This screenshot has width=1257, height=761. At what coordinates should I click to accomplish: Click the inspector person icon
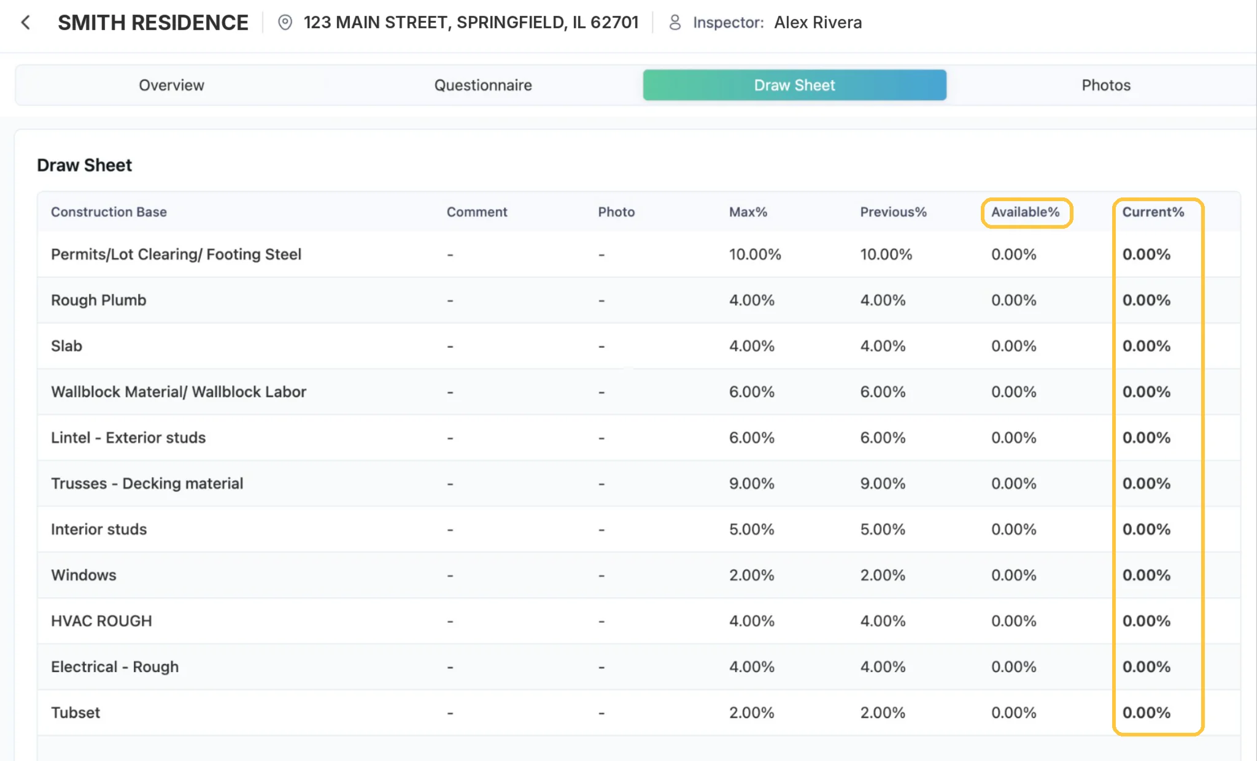[x=675, y=23]
